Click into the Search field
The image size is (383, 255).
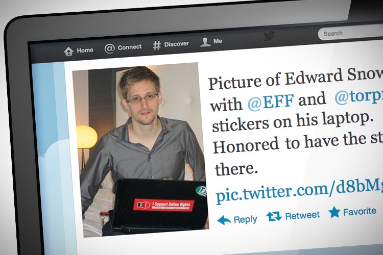(350, 33)
